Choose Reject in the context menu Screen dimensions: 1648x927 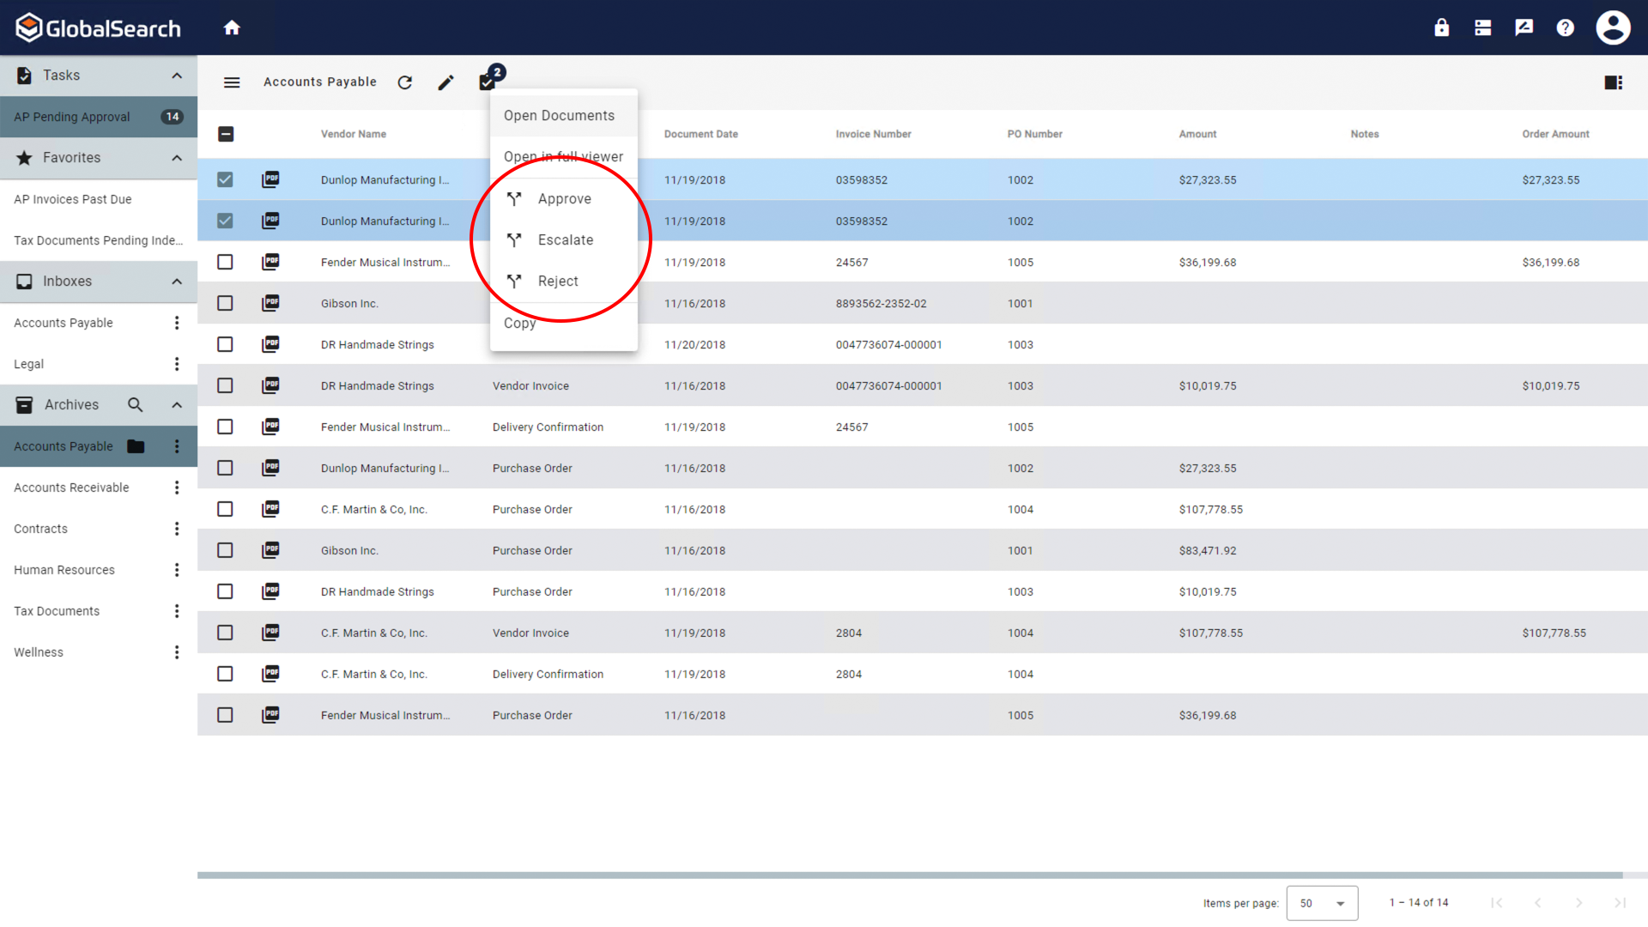(x=558, y=281)
